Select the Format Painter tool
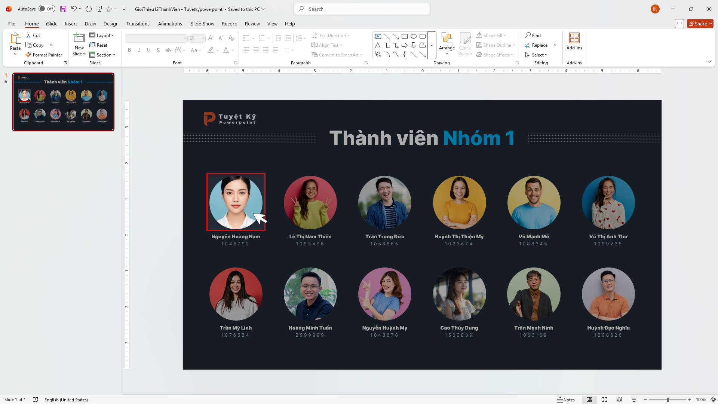The height and width of the screenshot is (404, 718). coord(44,55)
